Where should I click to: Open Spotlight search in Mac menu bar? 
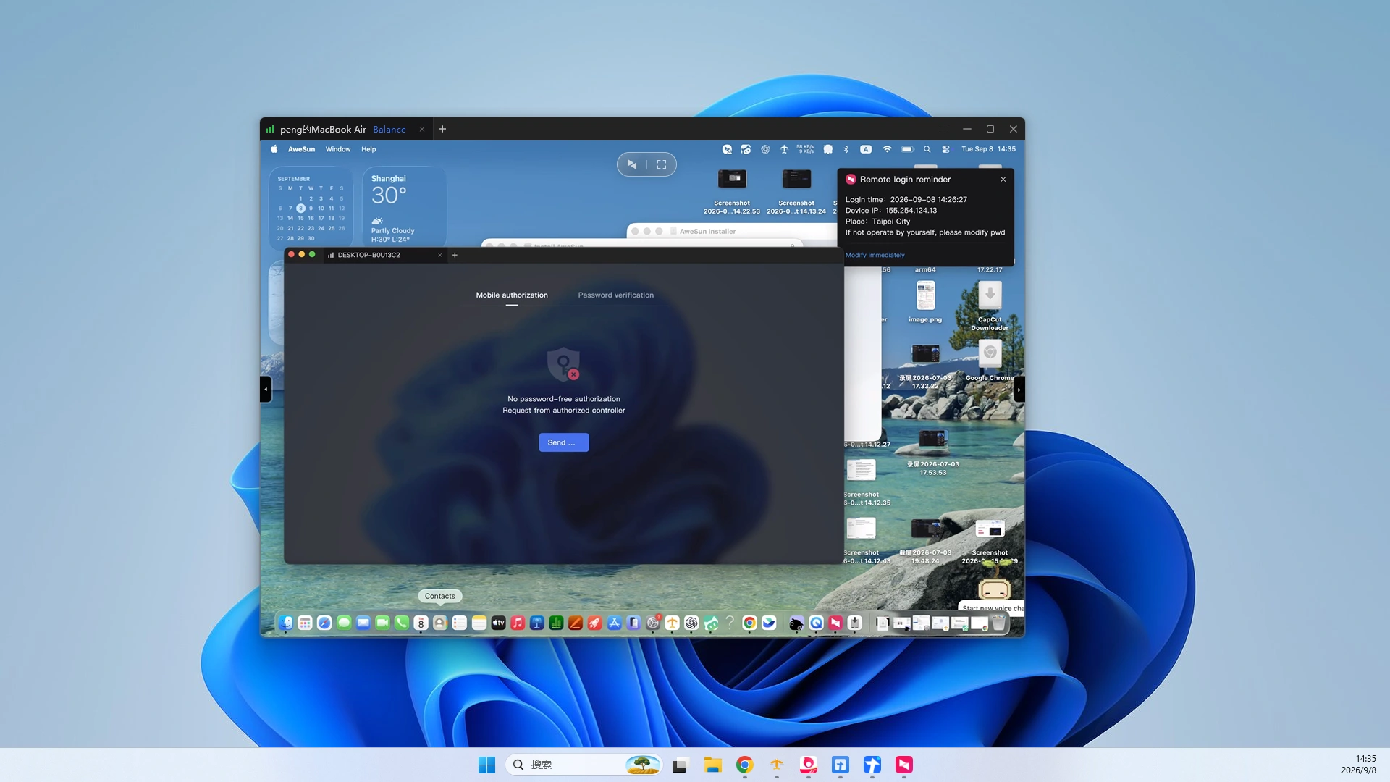(927, 149)
